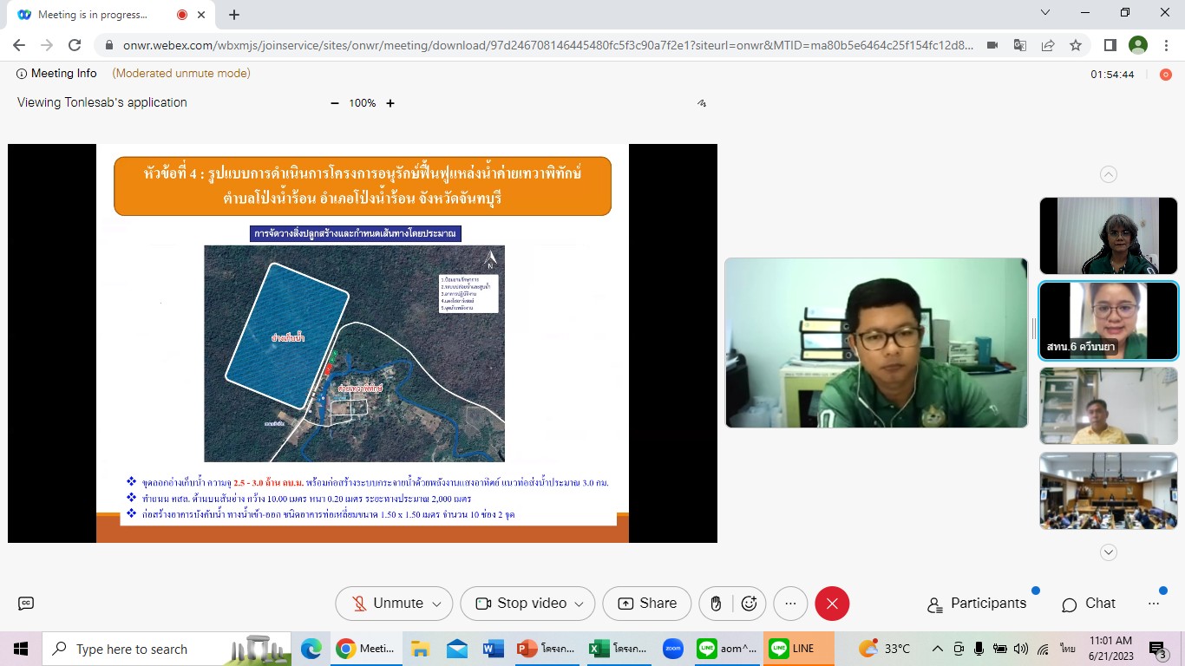Share content in the meeting
Screen dimensions: 1185x666
click(x=647, y=604)
